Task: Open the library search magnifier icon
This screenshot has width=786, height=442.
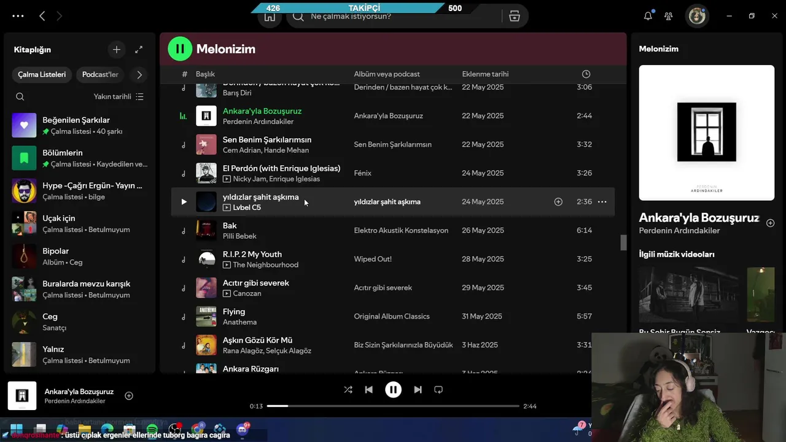Action: (x=20, y=96)
